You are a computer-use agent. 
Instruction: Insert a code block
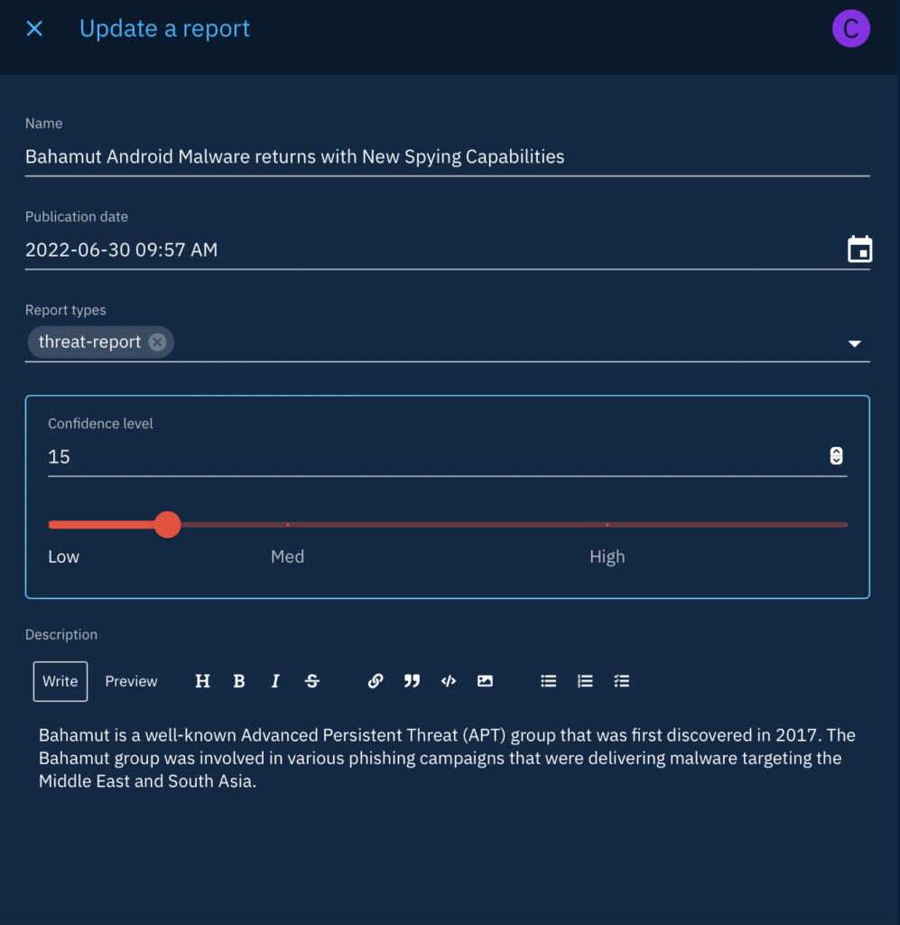click(449, 681)
